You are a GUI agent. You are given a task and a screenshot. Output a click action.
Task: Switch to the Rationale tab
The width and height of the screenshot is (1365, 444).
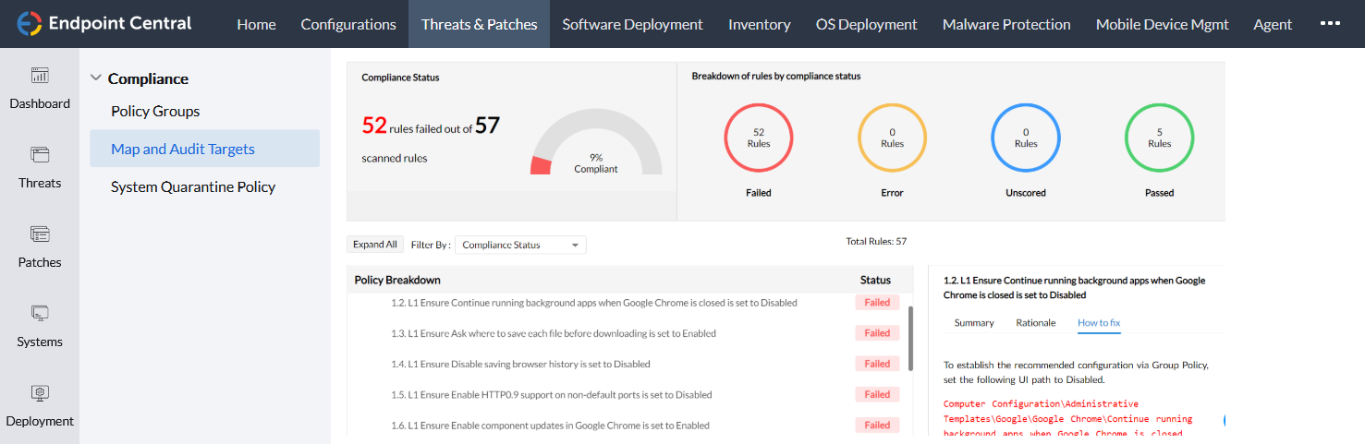click(x=1035, y=323)
